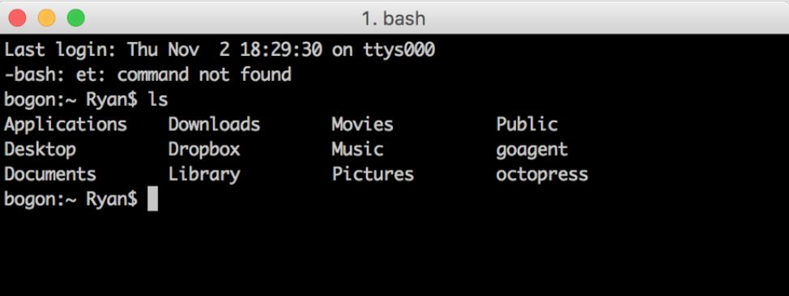
Task: Click the terminal cursor block at prompt
Action: (x=152, y=199)
